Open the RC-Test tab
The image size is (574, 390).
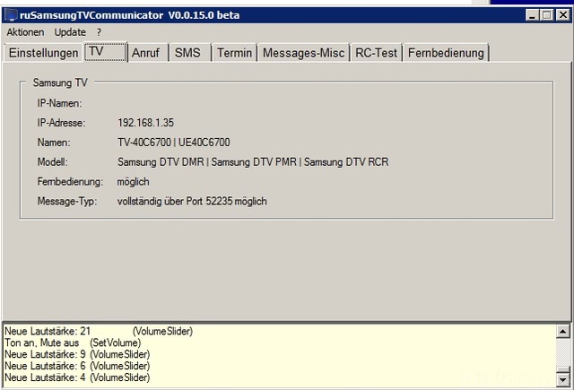tap(375, 53)
